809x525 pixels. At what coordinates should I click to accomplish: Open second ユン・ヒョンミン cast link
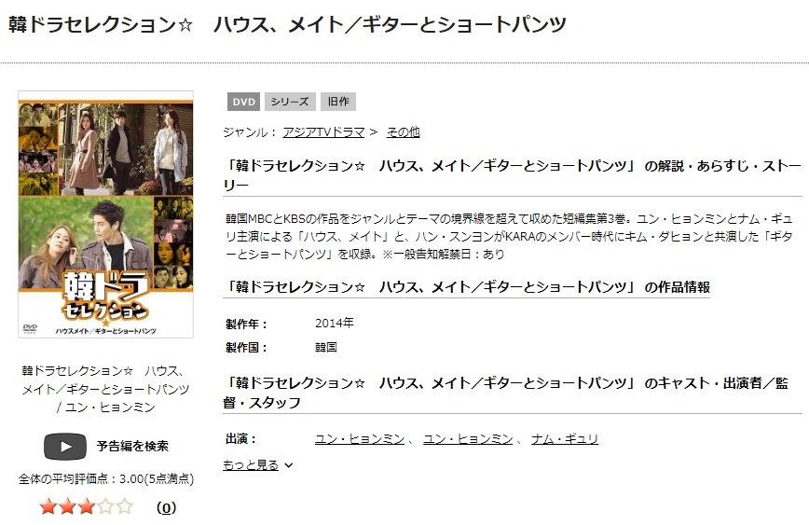(x=468, y=439)
